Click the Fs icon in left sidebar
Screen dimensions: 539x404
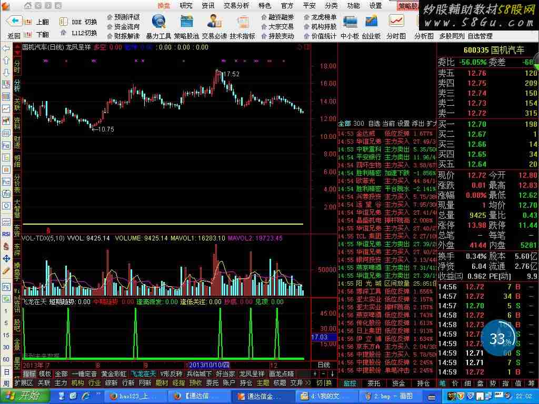tap(6, 287)
